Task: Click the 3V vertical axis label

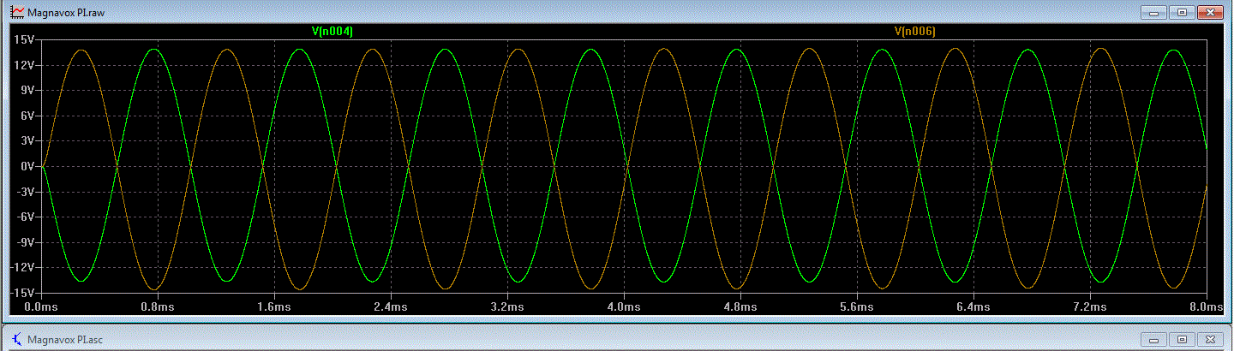Action: click(26, 141)
